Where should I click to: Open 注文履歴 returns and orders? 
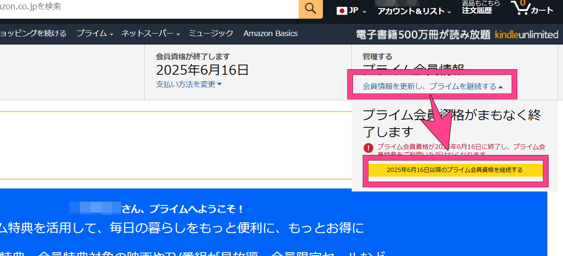click(x=481, y=8)
